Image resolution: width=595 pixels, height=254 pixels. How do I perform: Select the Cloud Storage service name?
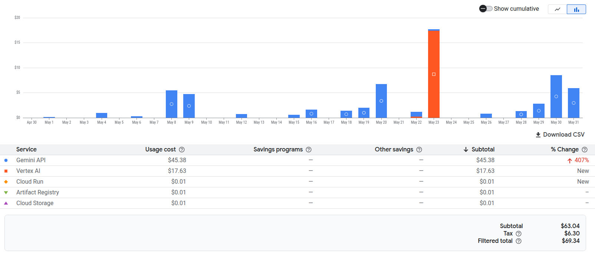click(x=35, y=203)
